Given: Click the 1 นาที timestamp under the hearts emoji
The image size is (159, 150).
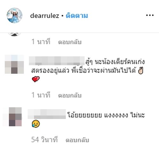Looking at the screenshot, I should tap(41, 95).
